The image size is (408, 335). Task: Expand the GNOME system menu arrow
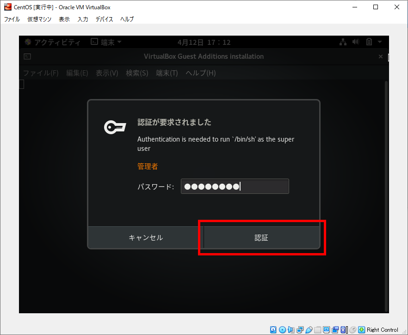(380, 42)
